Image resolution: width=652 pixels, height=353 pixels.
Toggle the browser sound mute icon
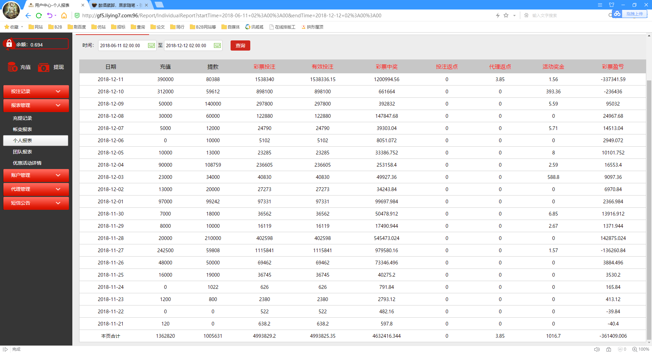point(597,349)
